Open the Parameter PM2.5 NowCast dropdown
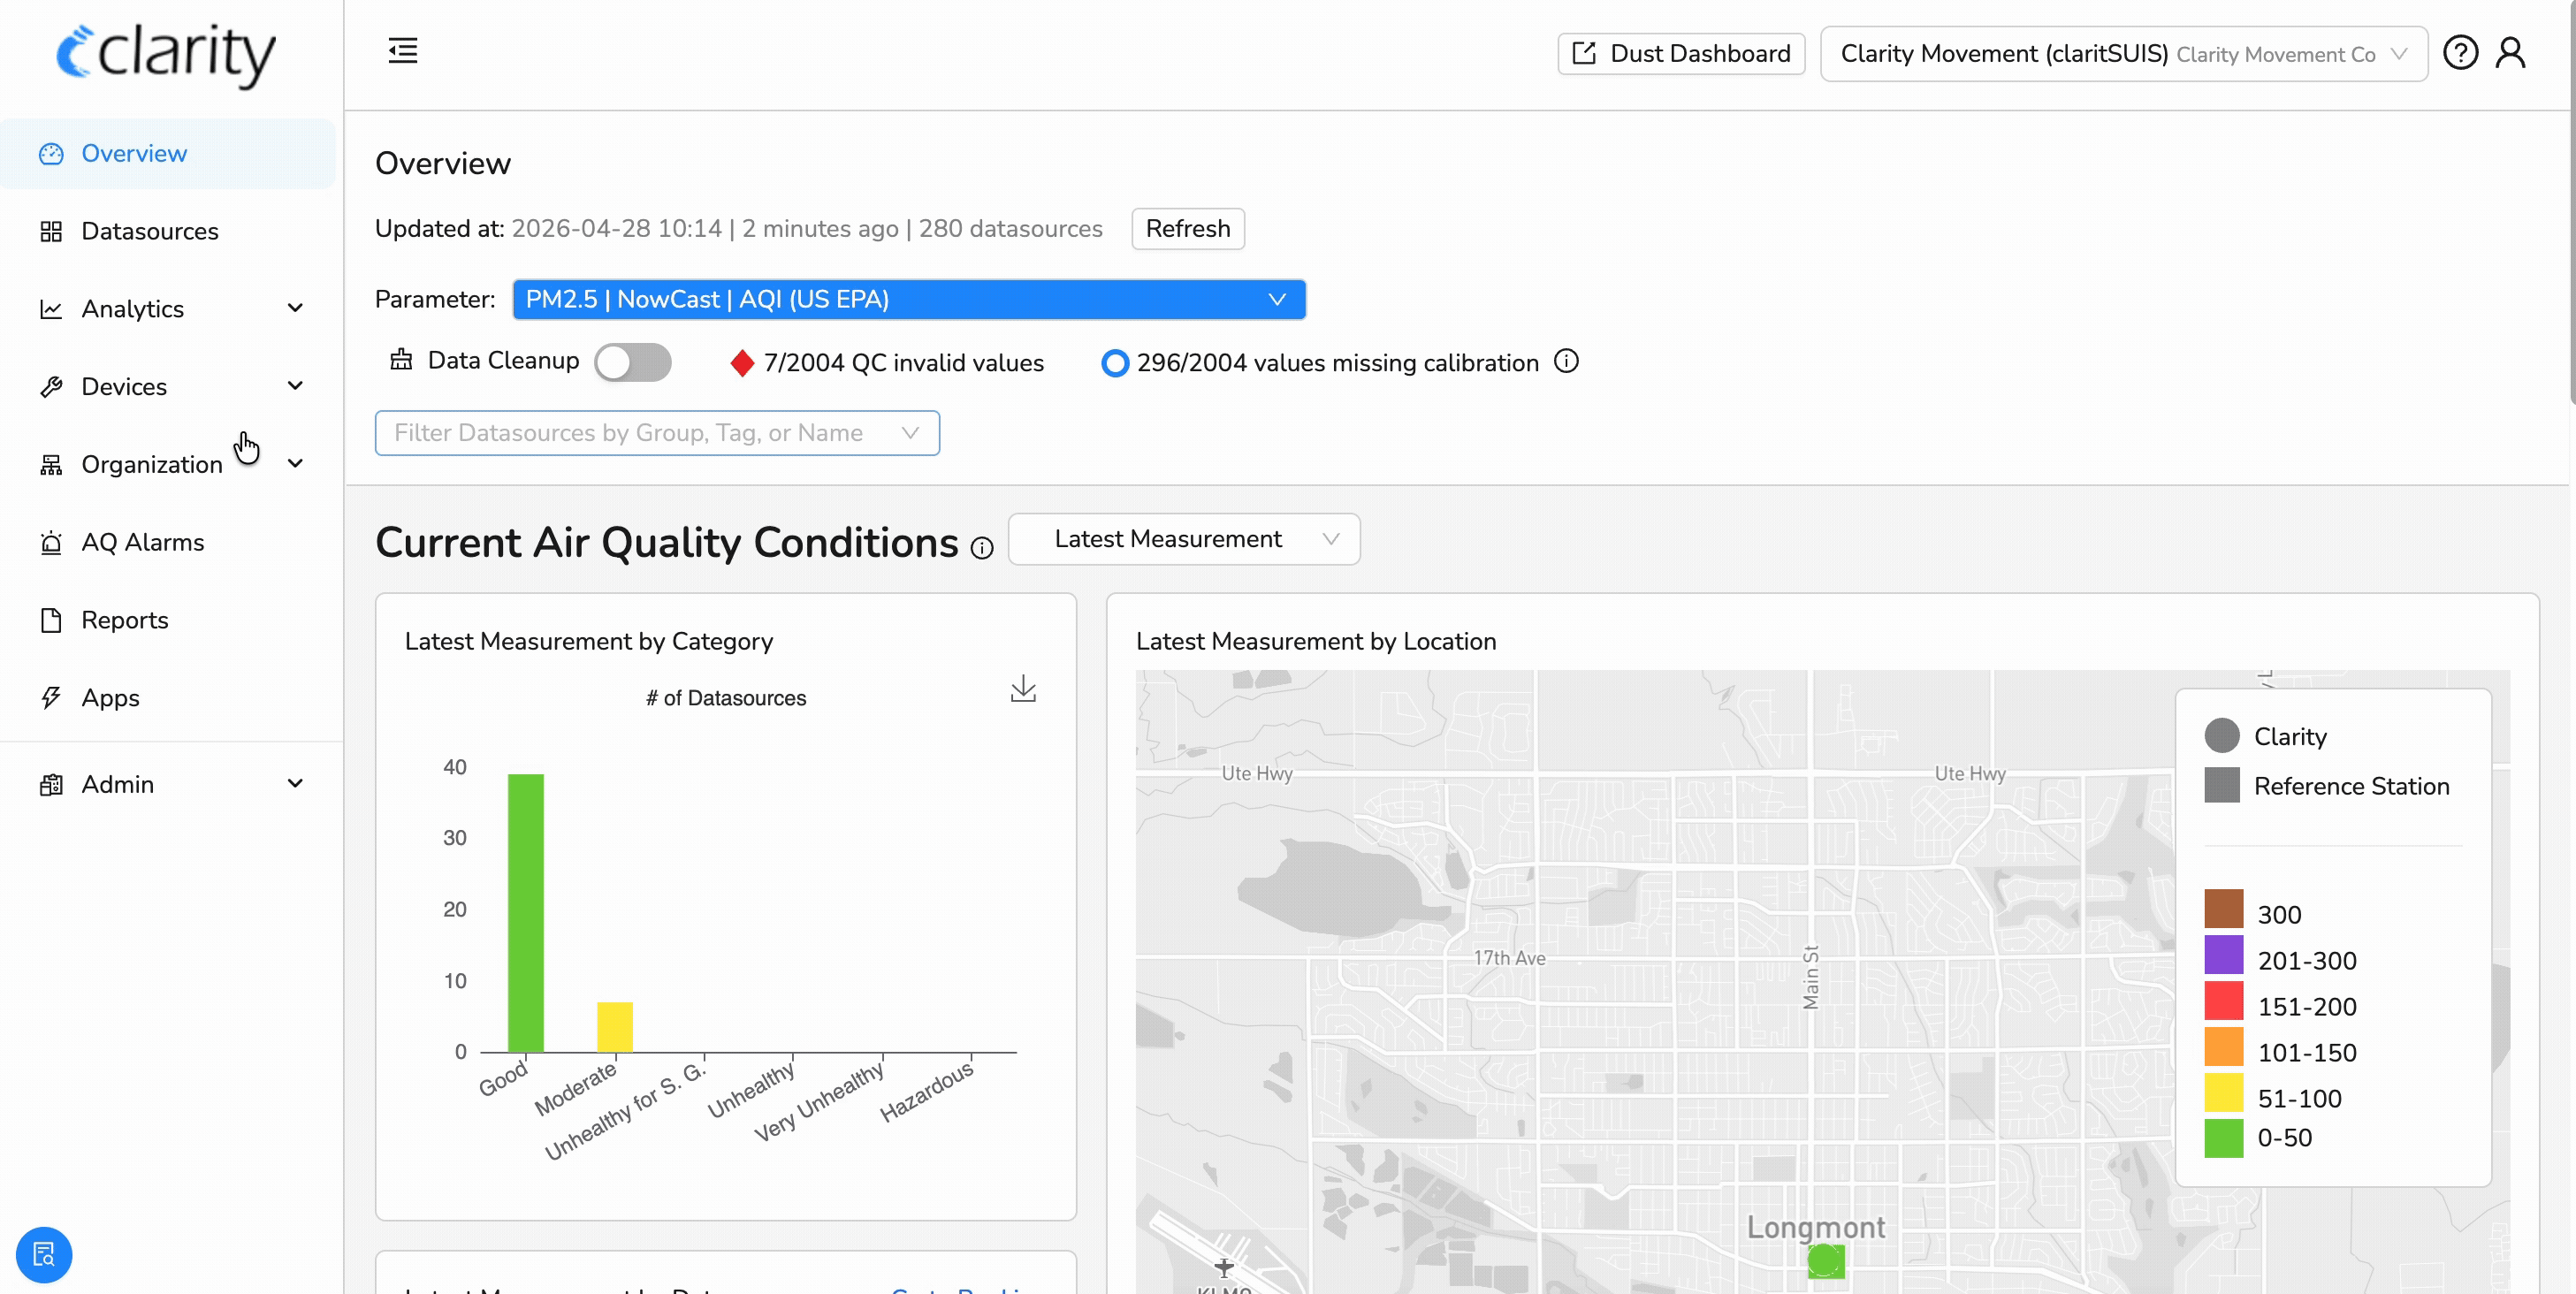The height and width of the screenshot is (1294, 2576). point(909,299)
